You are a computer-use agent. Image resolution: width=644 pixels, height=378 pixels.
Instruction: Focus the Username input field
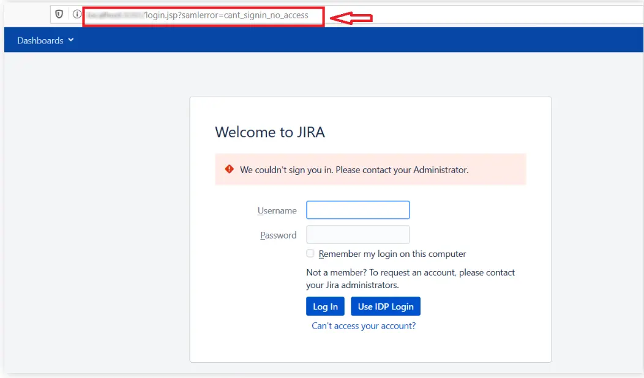click(x=358, y=210)
